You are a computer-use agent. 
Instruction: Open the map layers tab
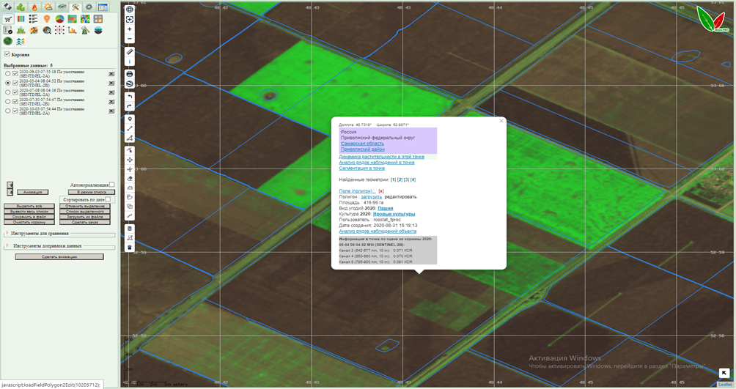point(62,7)
